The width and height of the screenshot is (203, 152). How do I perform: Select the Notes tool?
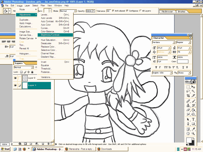click(188, 129)
